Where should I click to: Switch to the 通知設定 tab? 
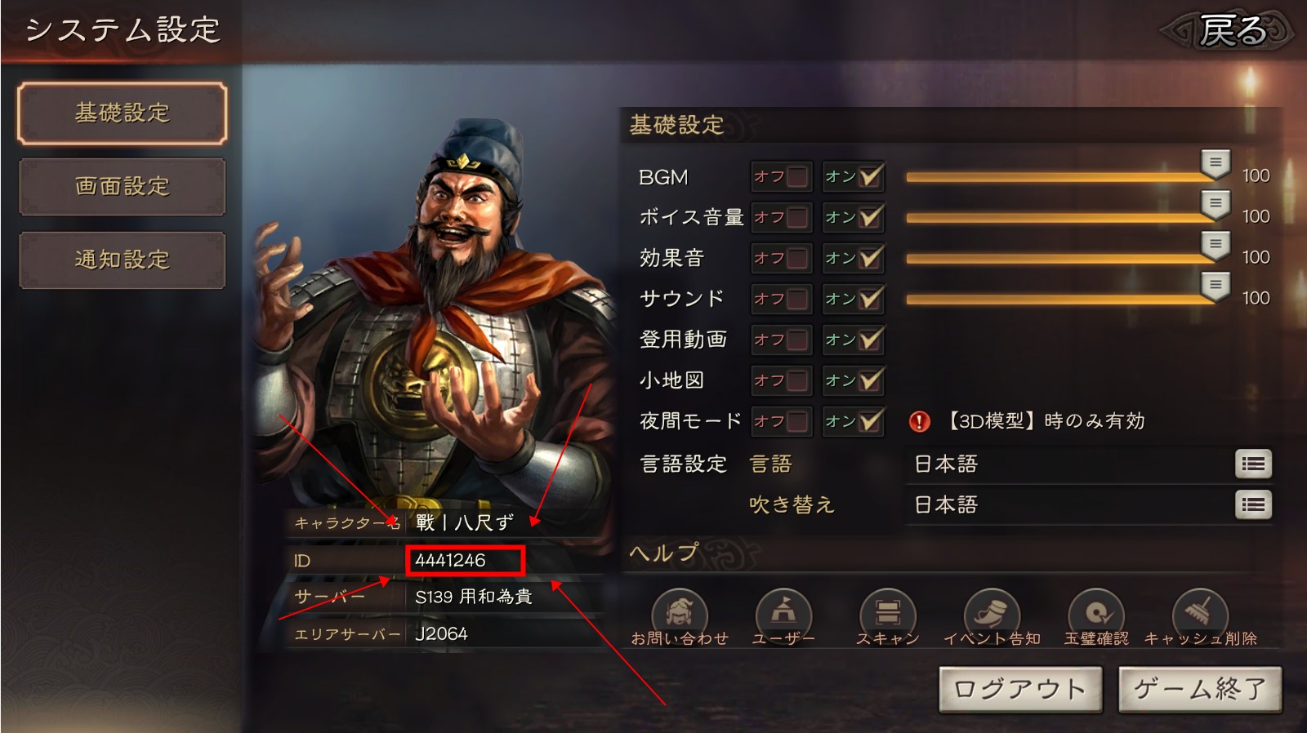pos(123,260)
